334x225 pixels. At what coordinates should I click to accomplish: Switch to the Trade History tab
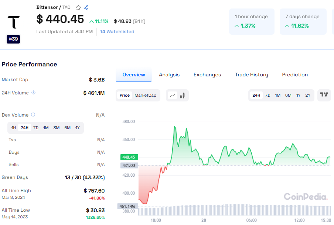tap(251, 75)
